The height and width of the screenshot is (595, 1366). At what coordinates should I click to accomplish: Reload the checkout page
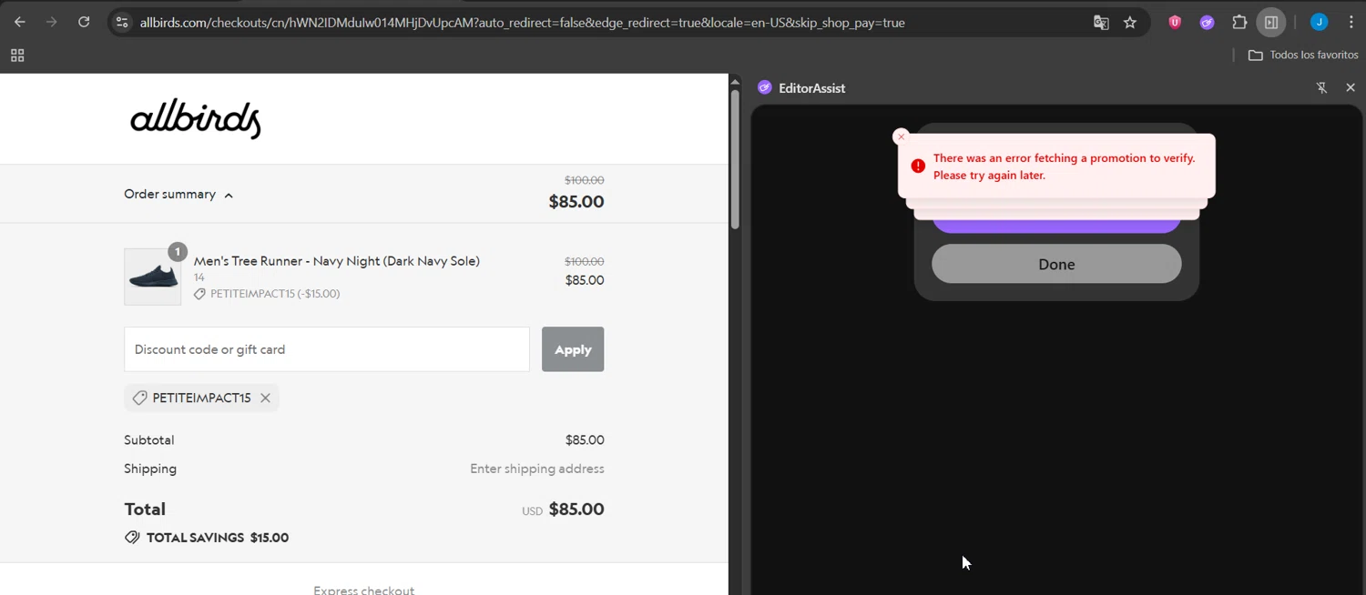point(84,22)
